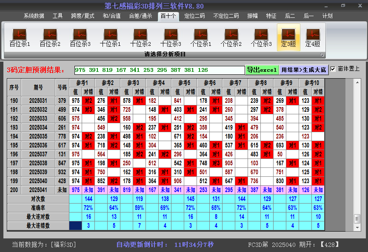The height and width of the screenshot is (252, 368).
Task: Select the 个位杀1 analysis icon
Action: (x=201, y=37)
